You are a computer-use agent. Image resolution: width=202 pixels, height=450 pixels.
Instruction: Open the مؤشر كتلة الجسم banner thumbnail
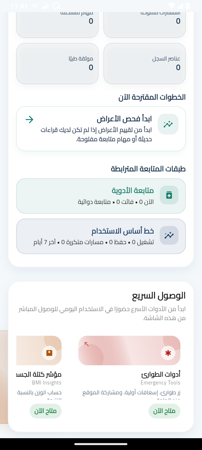[39, 350]
